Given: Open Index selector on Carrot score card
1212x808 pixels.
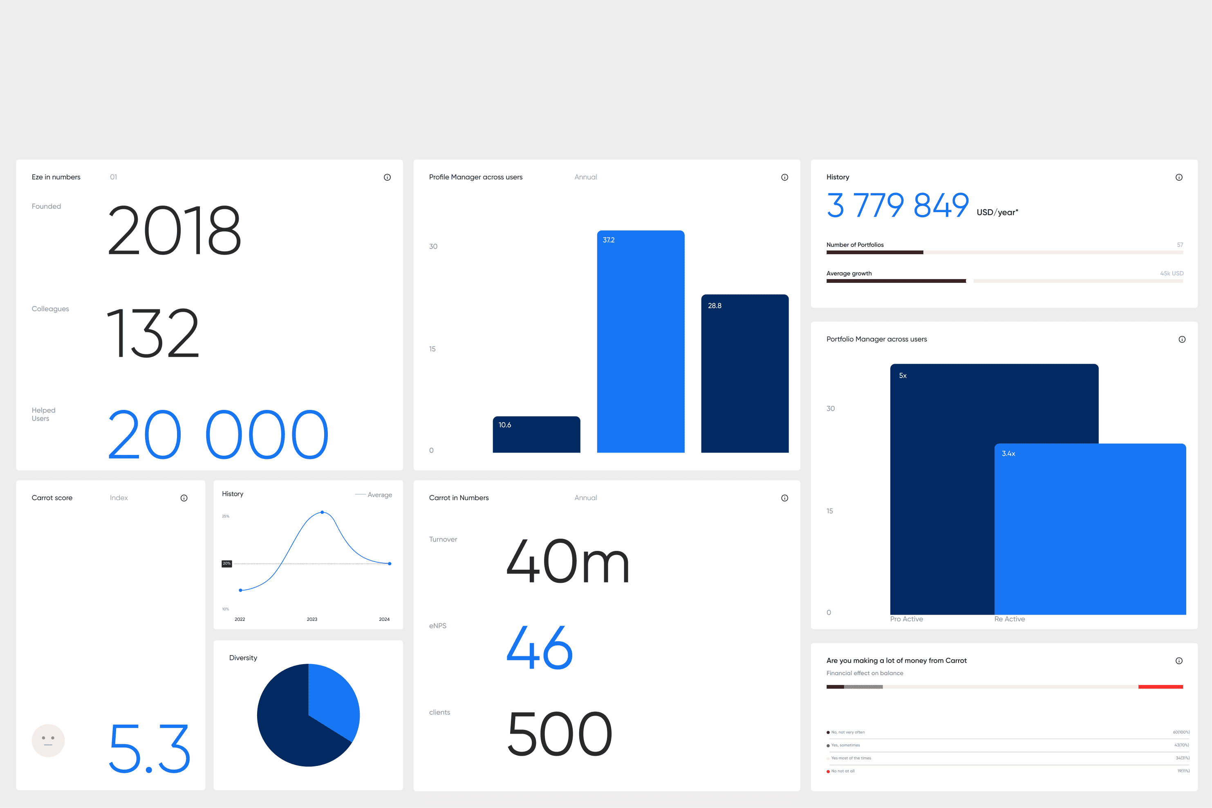Looking at the screenshot, I should [119, 498].
